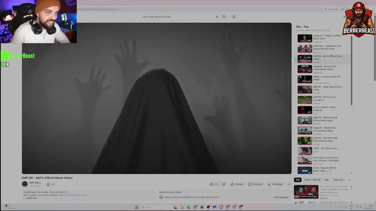Select the 'Rap' filter chip
Viewport: 376px width, 211px height.
327,180
